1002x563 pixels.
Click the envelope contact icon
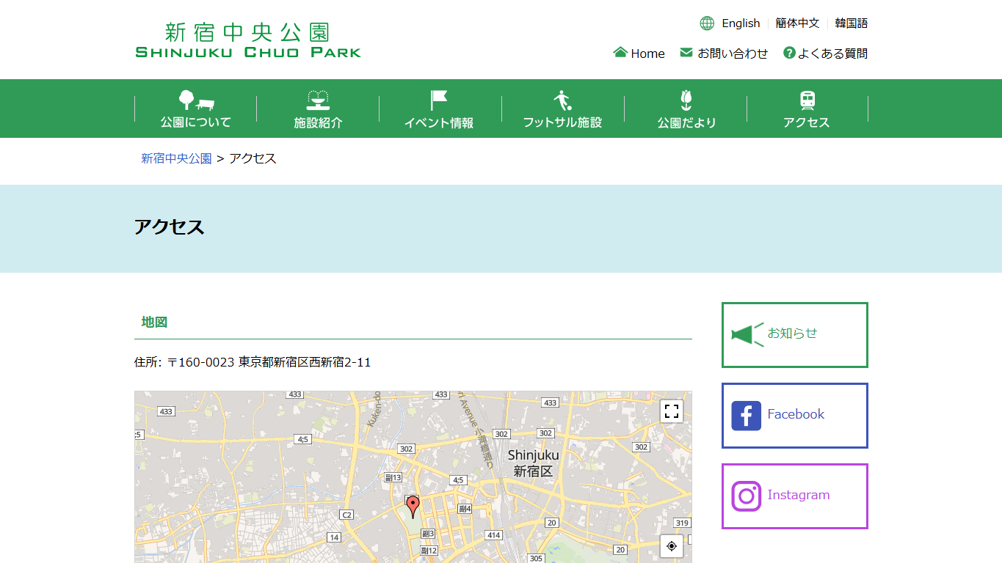[x=686, y=53]
